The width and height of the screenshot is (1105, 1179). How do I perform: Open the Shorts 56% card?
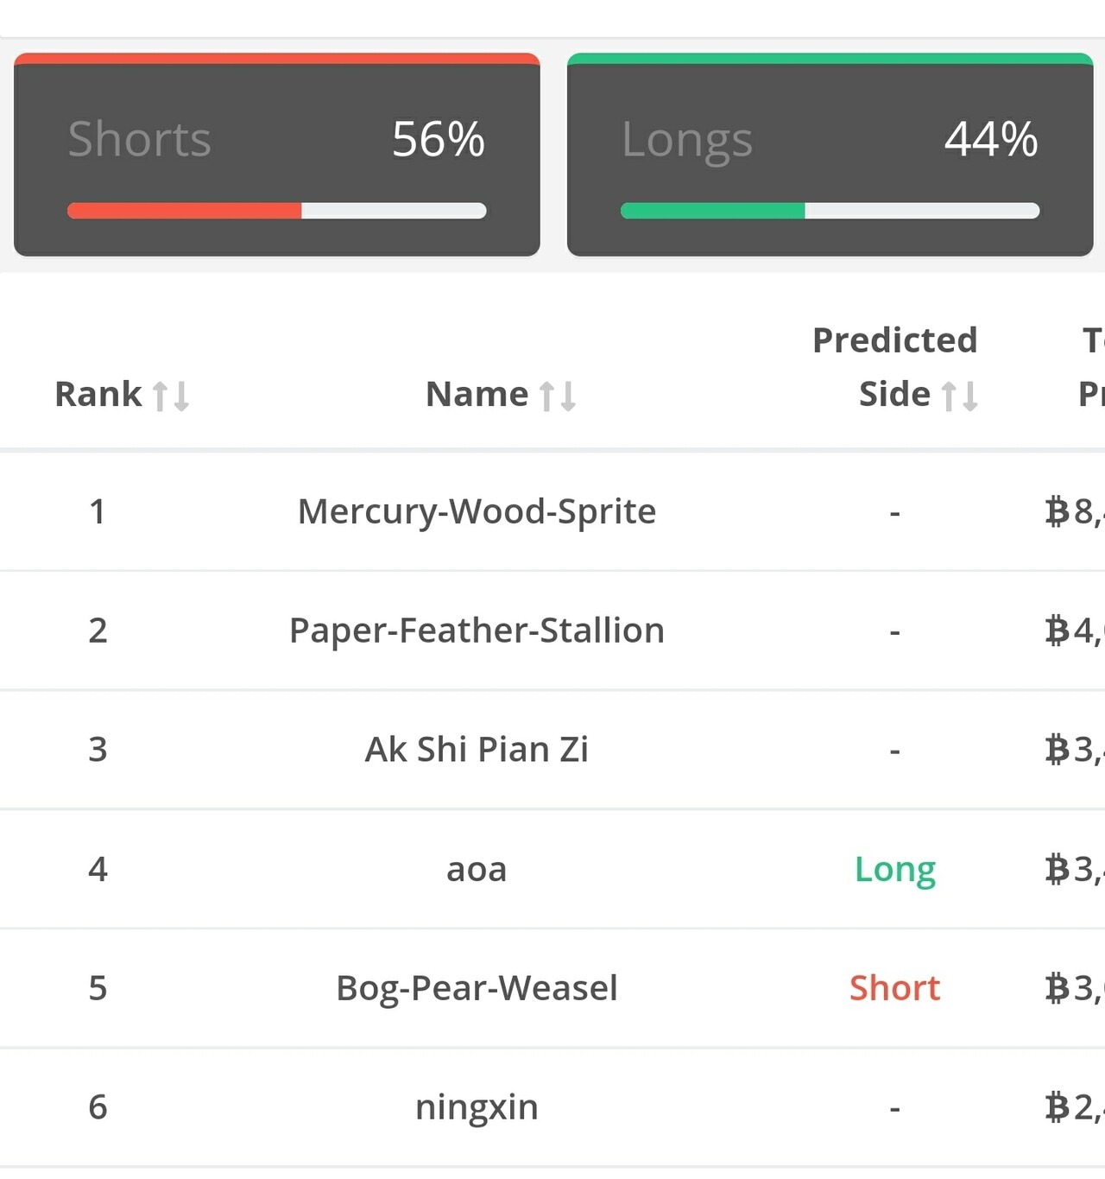pyautogui.click(x=276, y=155)
